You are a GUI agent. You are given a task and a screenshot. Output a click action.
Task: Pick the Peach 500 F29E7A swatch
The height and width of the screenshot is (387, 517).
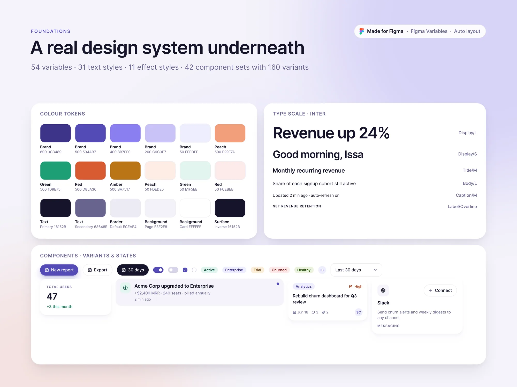pos(230,133)
